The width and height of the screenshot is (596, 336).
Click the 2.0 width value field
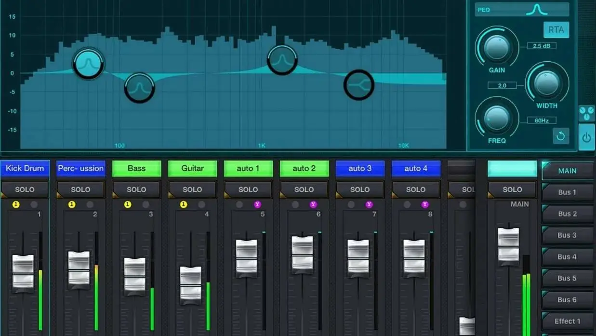point(502,85)
